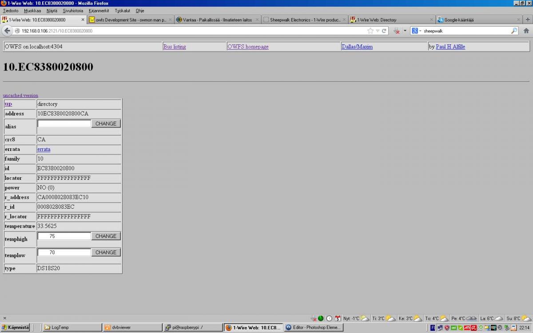Switch to LogTemp in the taskbar
Image resolution: width=533 pixels, height=333 pixels.
72,328
